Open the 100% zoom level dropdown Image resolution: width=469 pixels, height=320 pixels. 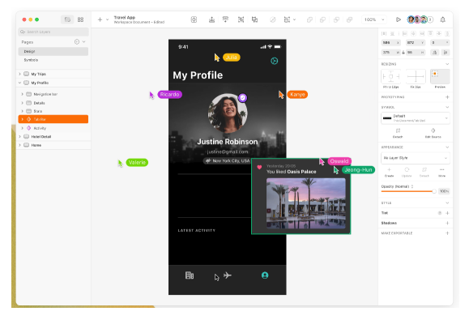[x=374, y=19]
